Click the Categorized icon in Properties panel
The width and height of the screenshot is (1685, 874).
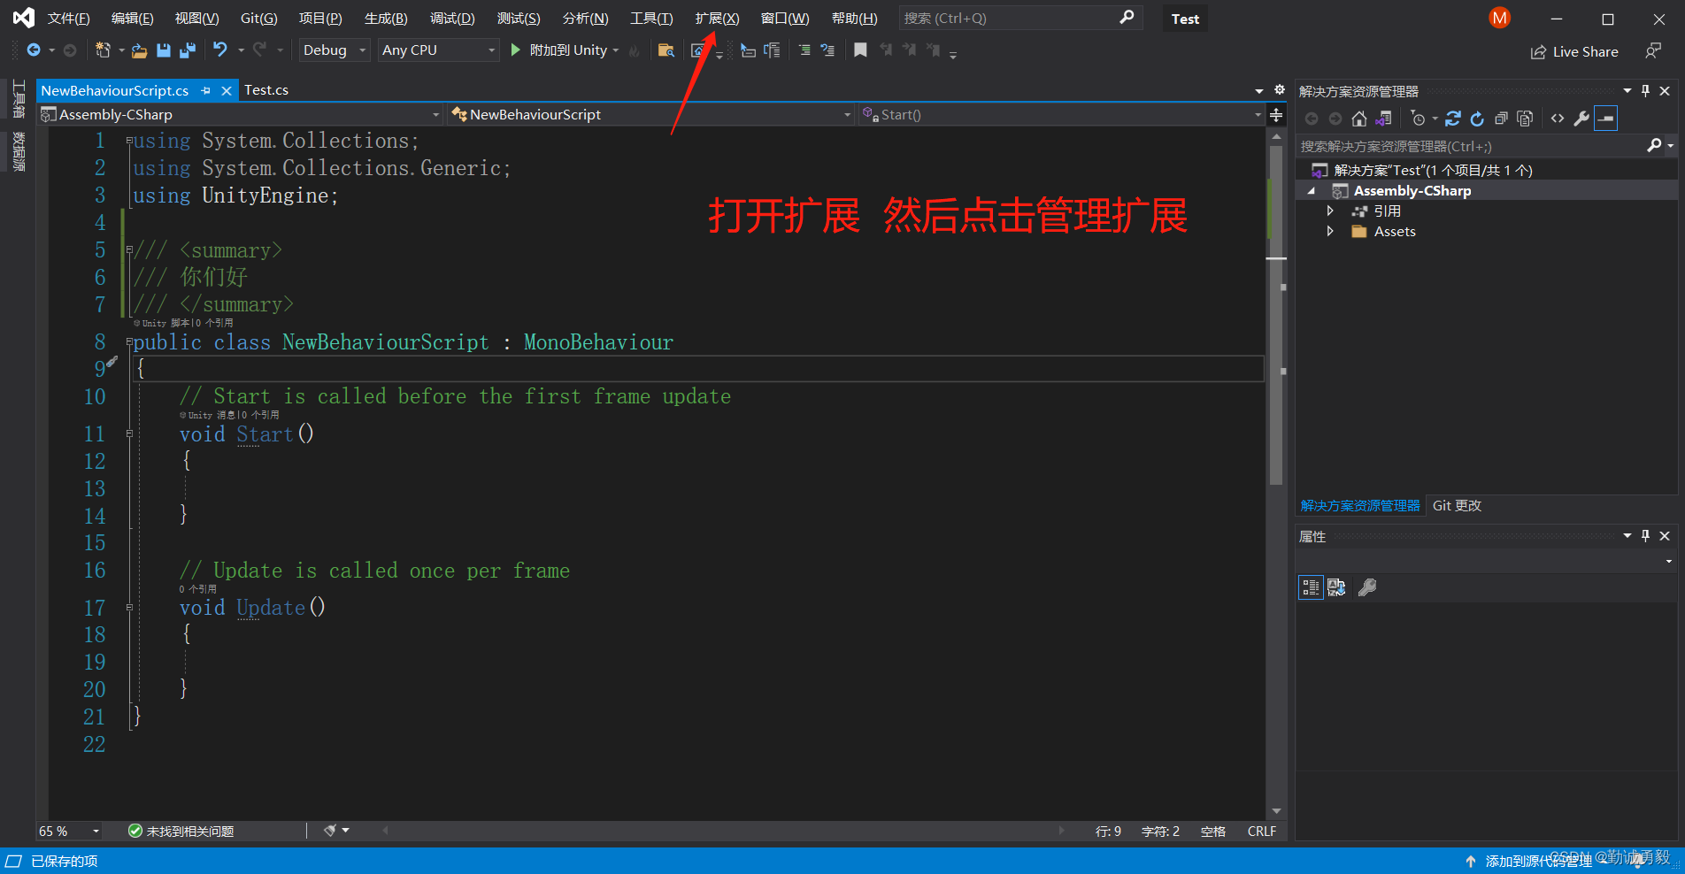pyautogui.click(x=1311, y=587)
